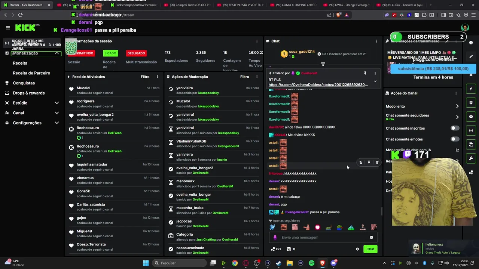
Task: Undo action on astall's hovered message
Action: click(x=361, y=163)
